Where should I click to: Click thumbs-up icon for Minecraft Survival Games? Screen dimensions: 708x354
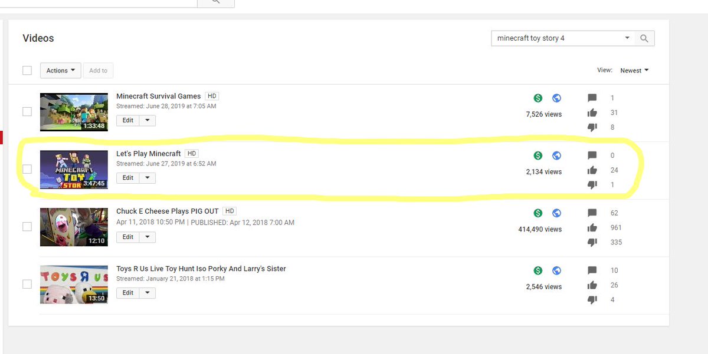pos(592,113)
